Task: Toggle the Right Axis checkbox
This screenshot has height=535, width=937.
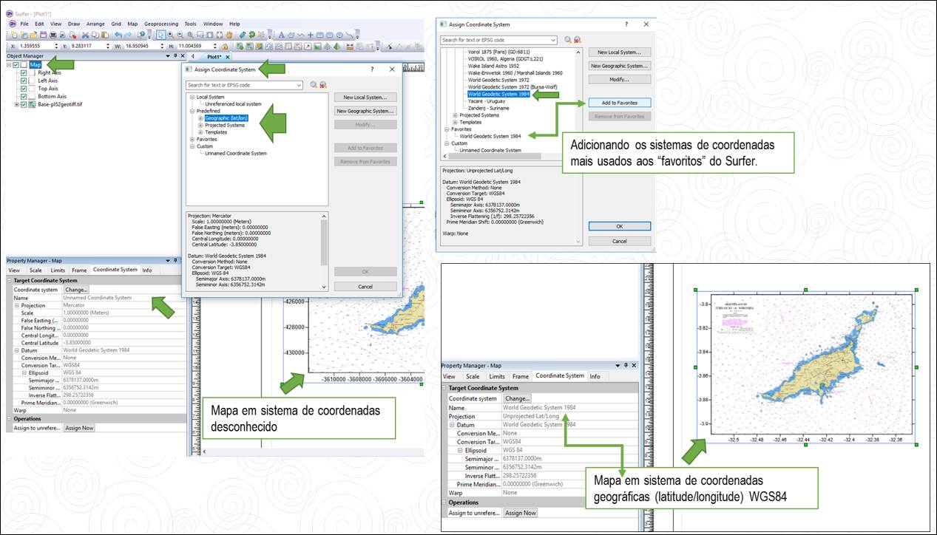Action: click(24, 73)
